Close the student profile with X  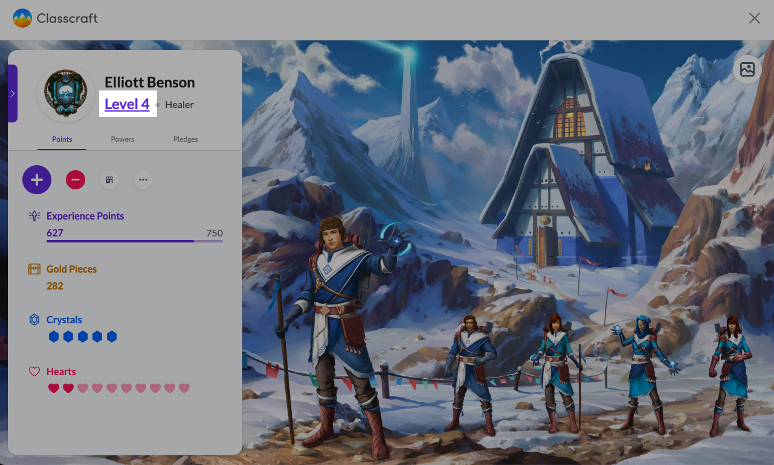pyautogui.click(x=755, y=18)
